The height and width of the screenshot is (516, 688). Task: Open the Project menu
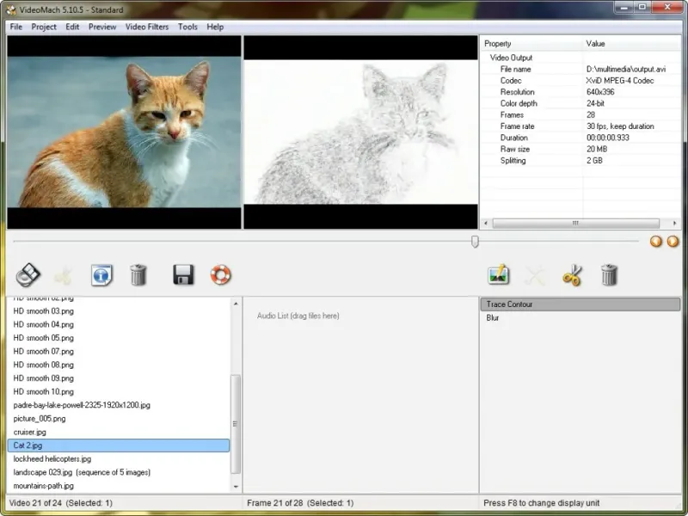click(x=44, y=27)
